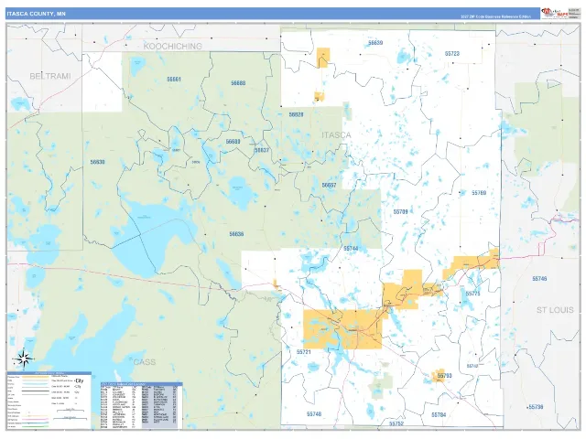Click ZIP code label 56657
The image size is (586, 439).
tap(329, 185)
